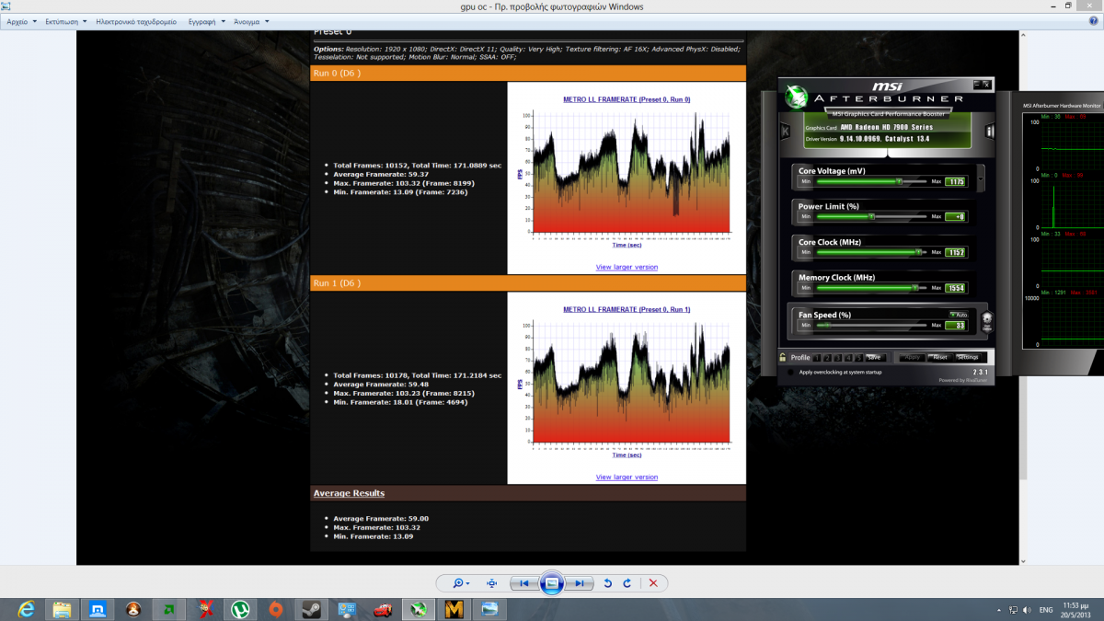
Task: Open the Αρχείο menu
Action: [20, 20]
